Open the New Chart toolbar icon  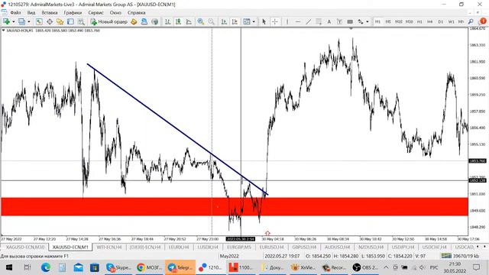coord(6,21)
